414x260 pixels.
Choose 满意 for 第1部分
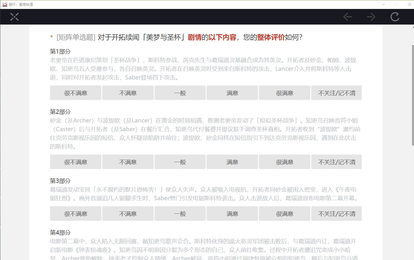click(232, 93)
